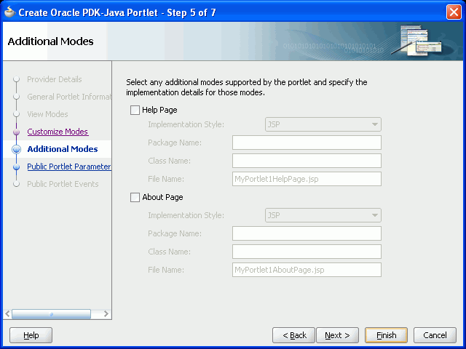Select the Additional Modes step

(x=63, y=149)
